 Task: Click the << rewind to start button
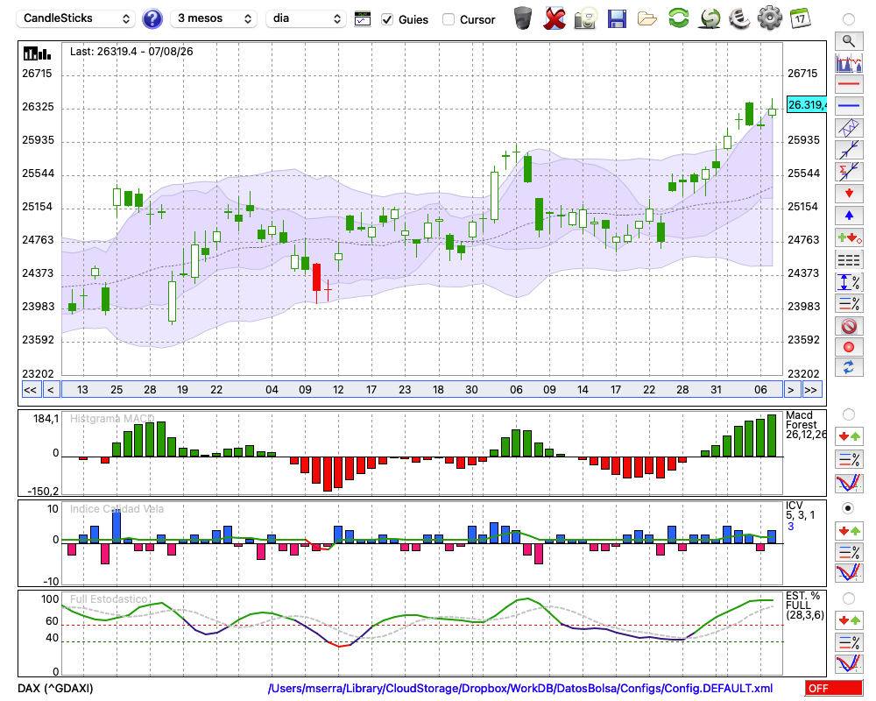pos(30,390)
